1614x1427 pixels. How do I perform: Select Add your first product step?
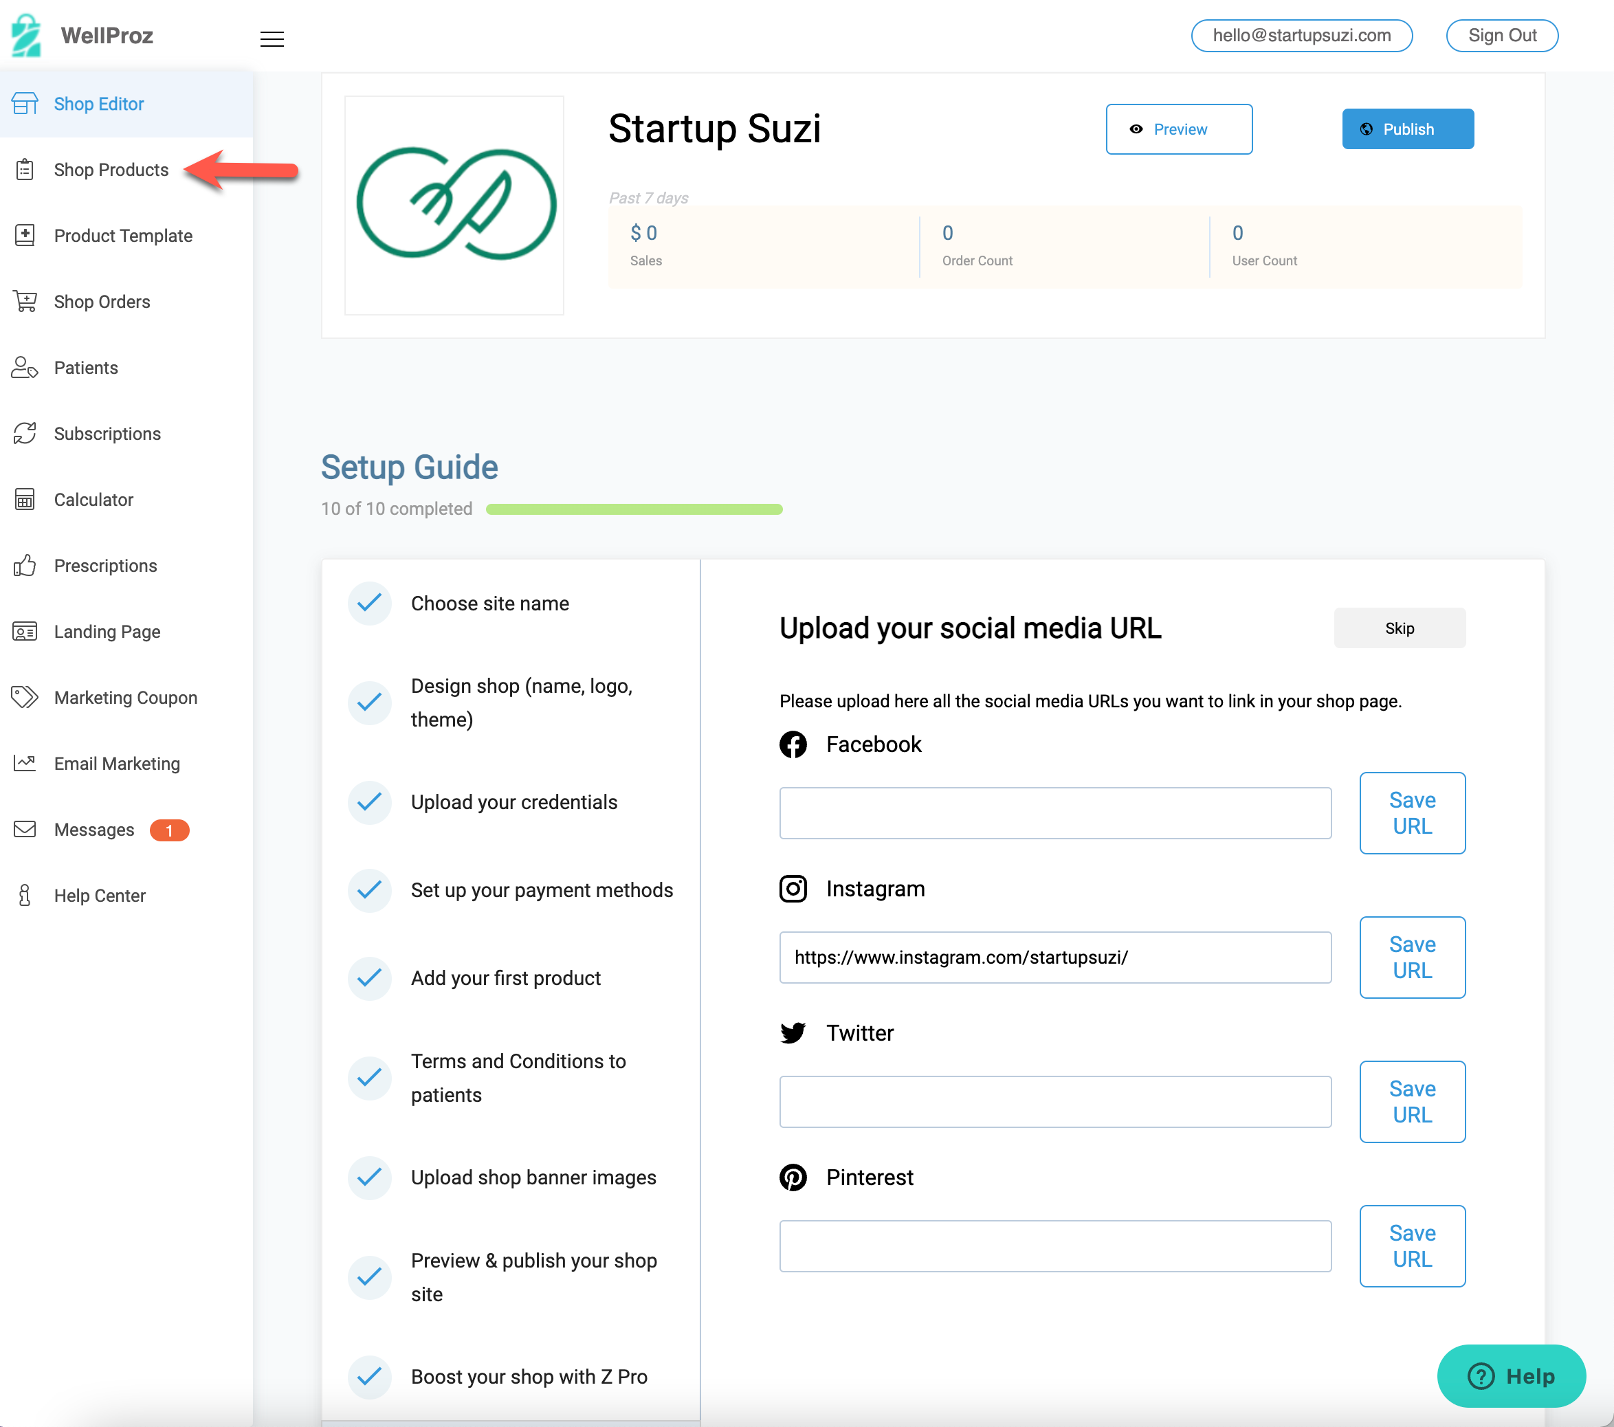tap(511, 978)
